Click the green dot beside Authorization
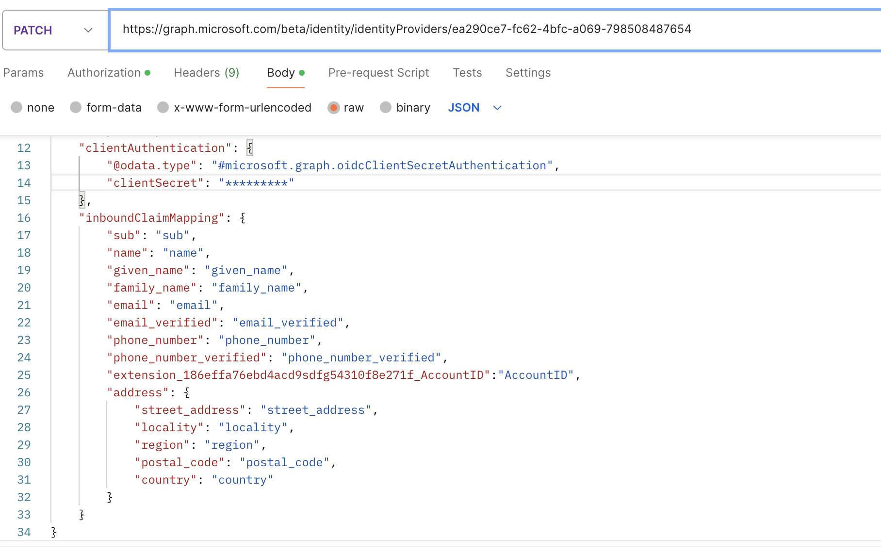 [x=148, y=73]
